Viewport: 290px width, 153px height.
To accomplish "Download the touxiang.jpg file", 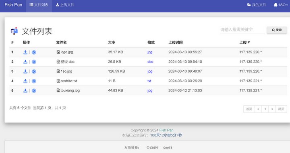I will pyautogui.click(x=25, y=91).
